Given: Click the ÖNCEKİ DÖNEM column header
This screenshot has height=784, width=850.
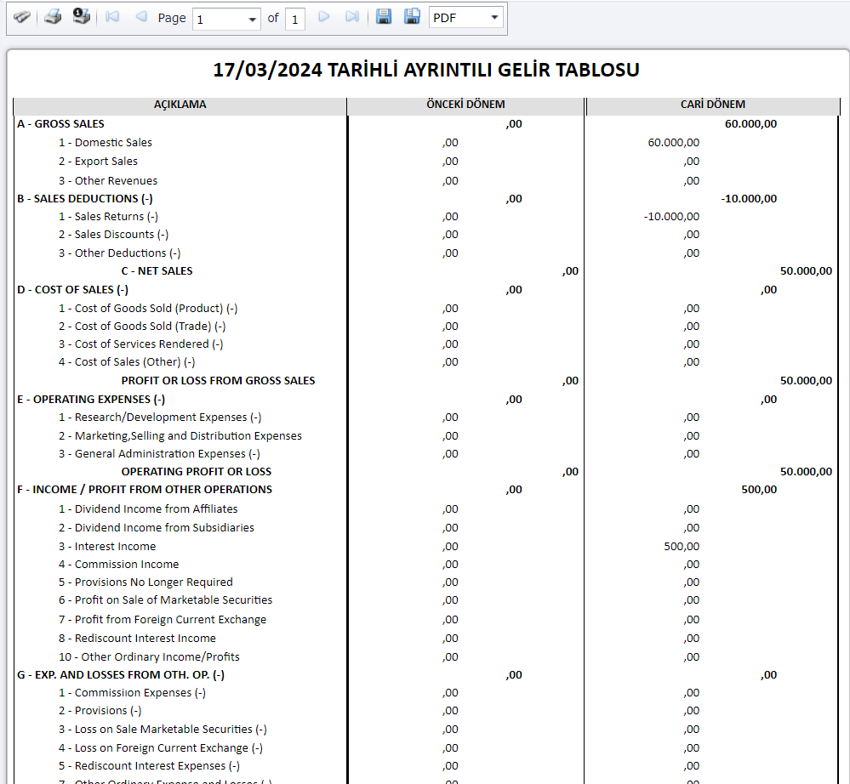Looking at the screenshot, I should coord(465,105).
